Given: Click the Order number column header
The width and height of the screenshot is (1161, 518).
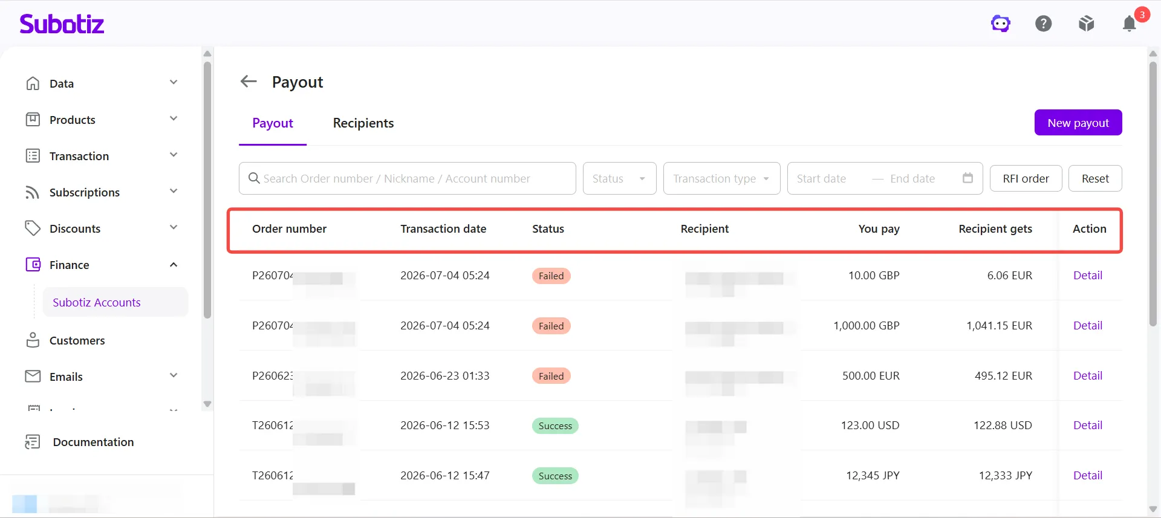Looking at the screenshot, I should [x=289, y=229].
